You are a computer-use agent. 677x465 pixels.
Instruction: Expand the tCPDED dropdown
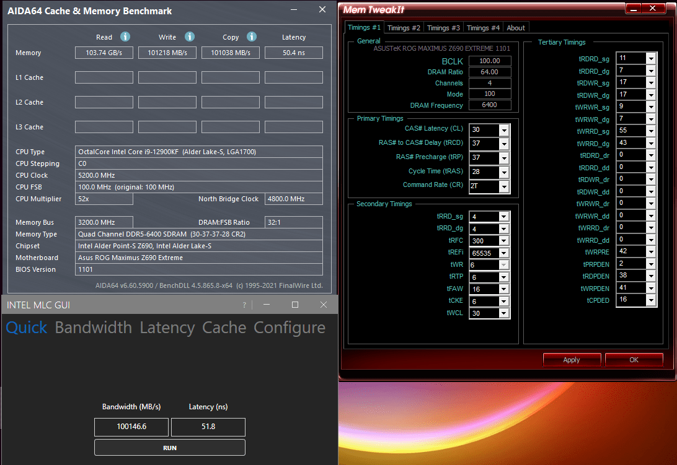point(651,300)
